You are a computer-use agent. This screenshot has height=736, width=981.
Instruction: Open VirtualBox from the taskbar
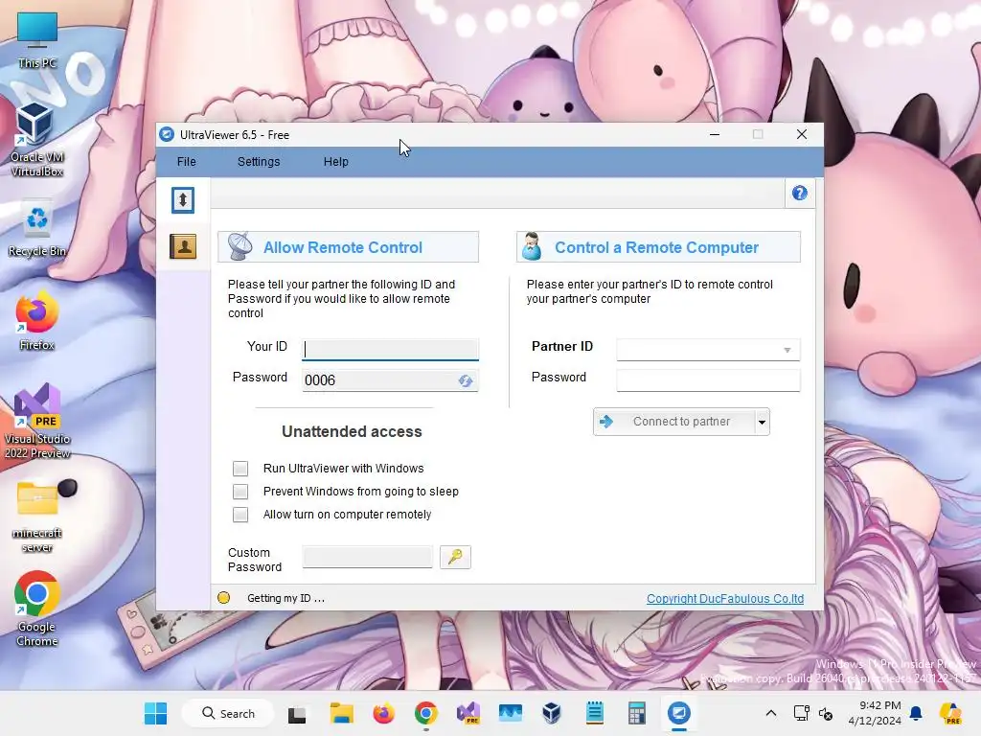tap(552, 713)
